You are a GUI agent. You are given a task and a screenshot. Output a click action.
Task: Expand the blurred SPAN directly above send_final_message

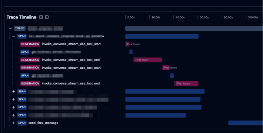14,115
